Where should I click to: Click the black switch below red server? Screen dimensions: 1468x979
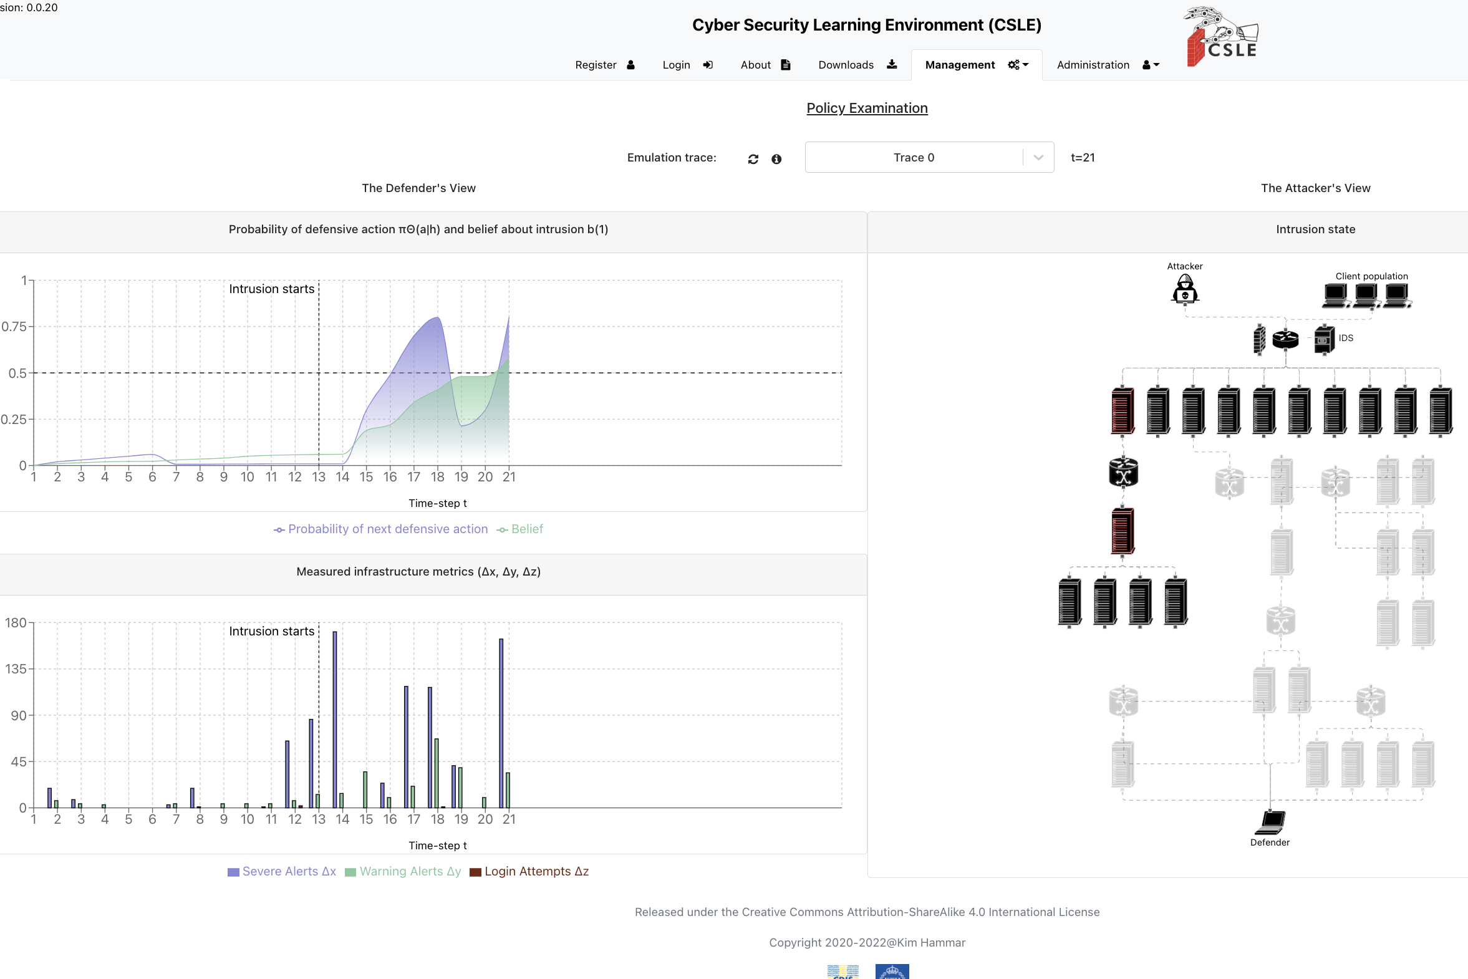coord(1123,472)
